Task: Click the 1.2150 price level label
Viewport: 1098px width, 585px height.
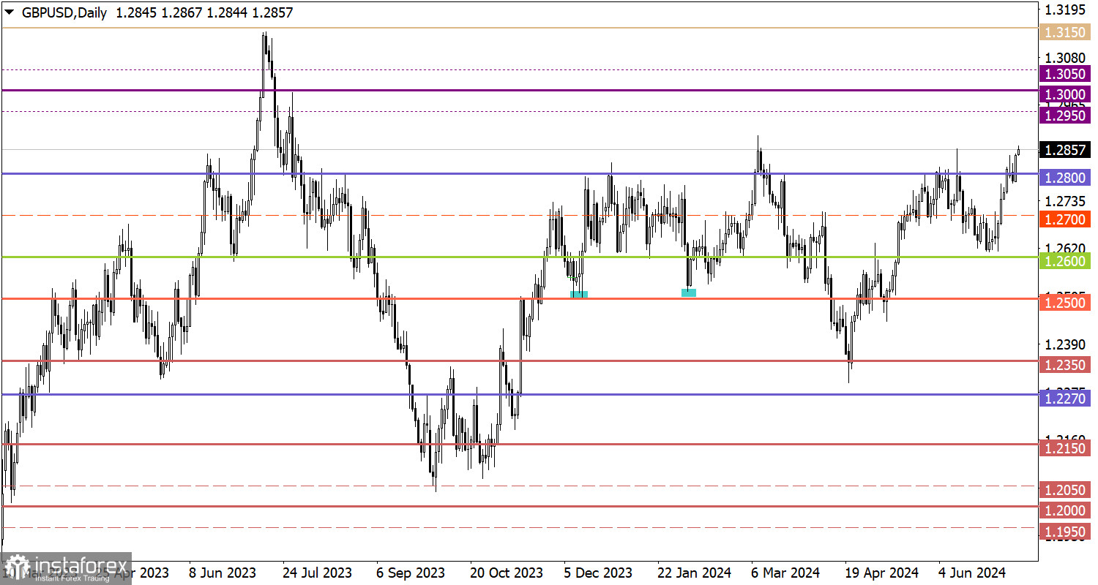Action: 1065,448
